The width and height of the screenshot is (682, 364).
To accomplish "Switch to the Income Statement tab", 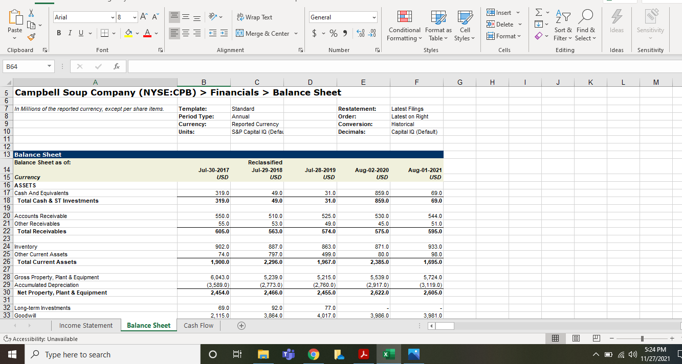I will (86, 325).
